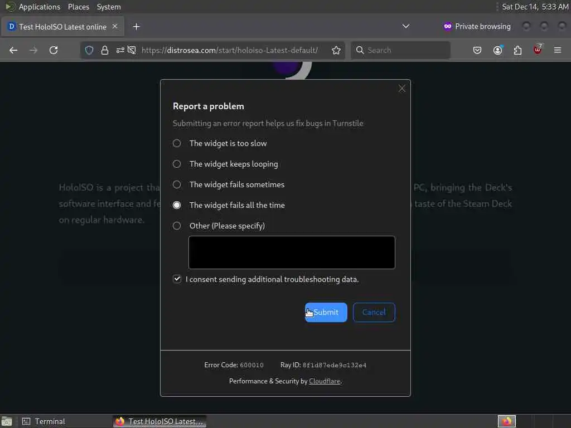Close the Report a problem dialog
The height and width of the screenshot is (428, 571).
click(x=402, y=89)
